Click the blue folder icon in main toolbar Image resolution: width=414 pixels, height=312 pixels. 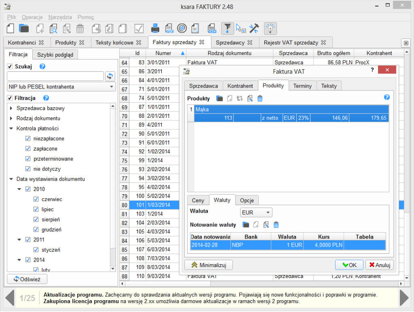[24, 28]
